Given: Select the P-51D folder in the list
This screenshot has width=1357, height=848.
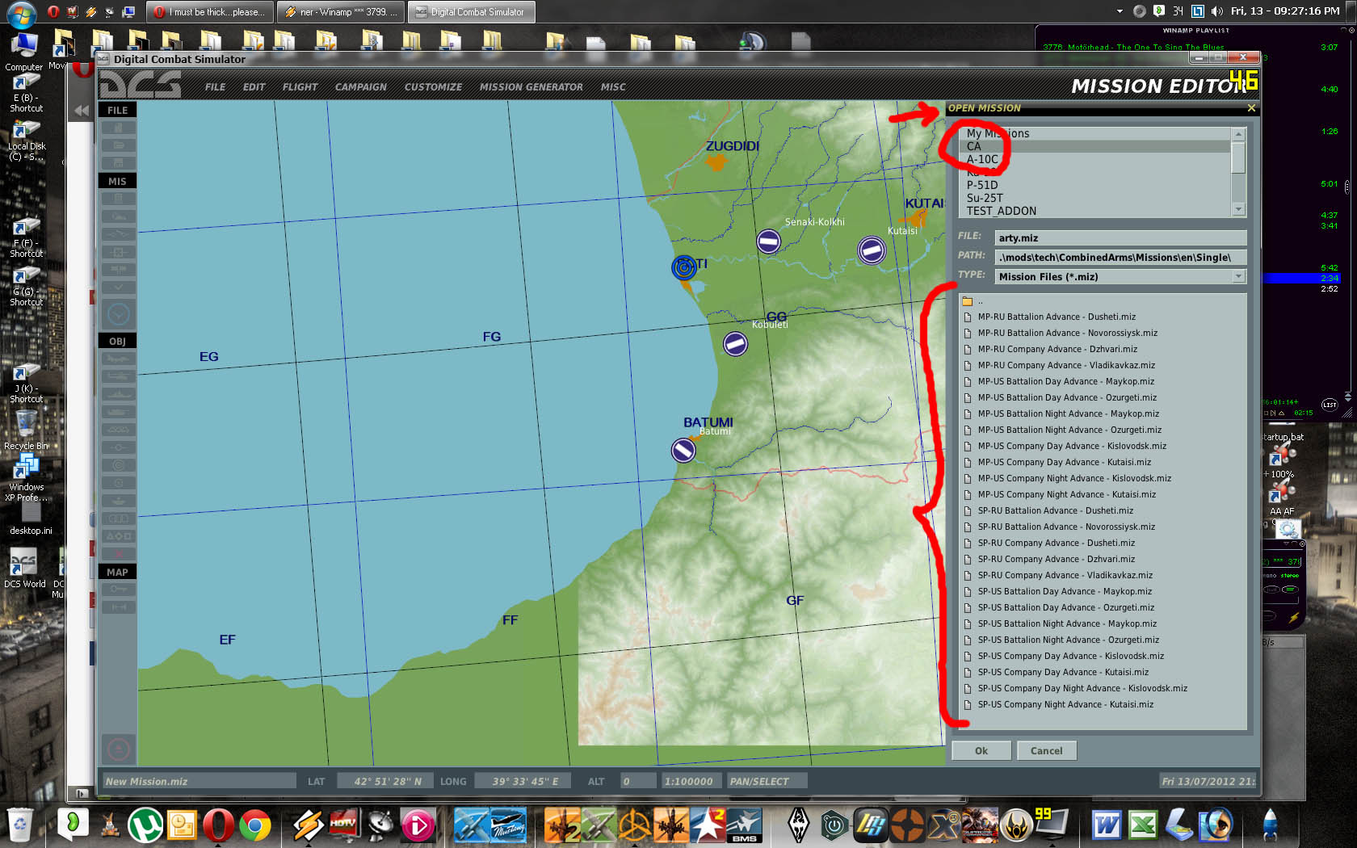Looking at the screenshot, I should click(x=1094, y=185).
